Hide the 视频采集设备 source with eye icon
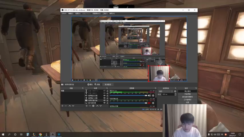The width and height of the screenshot is (244, 137). point(104,100)
